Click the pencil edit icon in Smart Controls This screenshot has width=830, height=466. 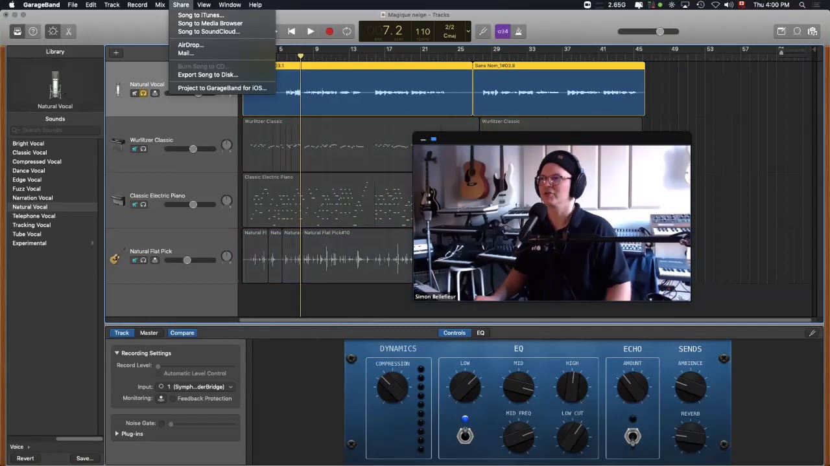pos(812,333)
